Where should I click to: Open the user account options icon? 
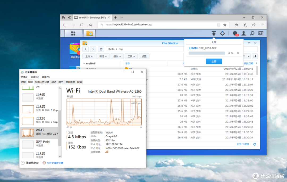[244, 33]
